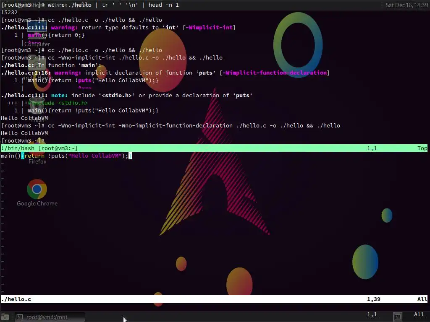Image resolution: width=430 pixels, height=322 pixels.
Task: Click the last "Hello CollabVM" output line
Action: pos(24,133)
